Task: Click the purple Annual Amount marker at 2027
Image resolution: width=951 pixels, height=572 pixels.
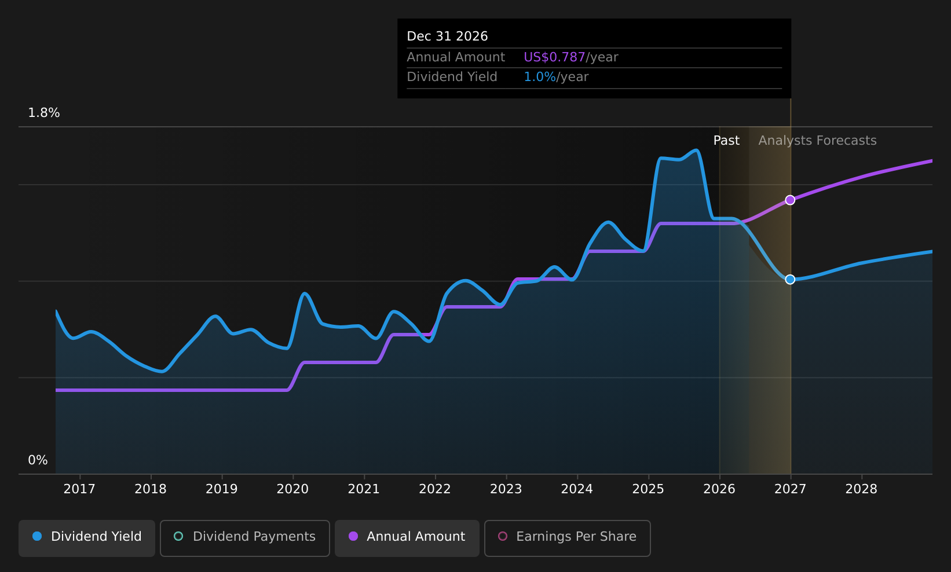Action: [x=790, y=200]
